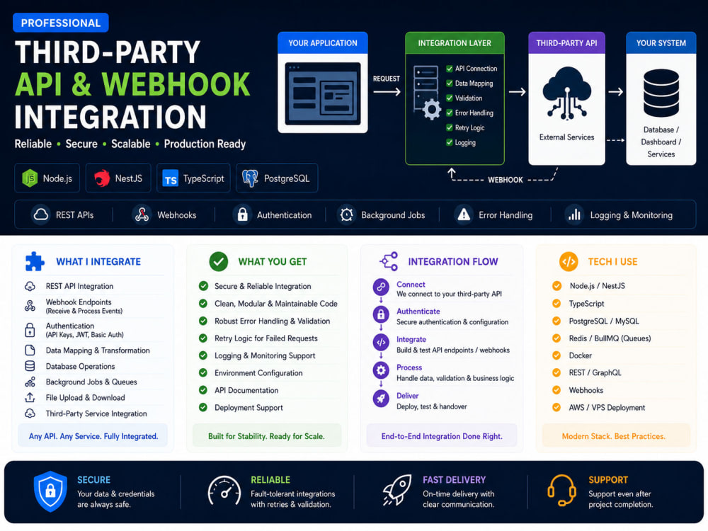
Task: Click the Your Application header tab
Action: pyautogui.click(x=322, y=43)
